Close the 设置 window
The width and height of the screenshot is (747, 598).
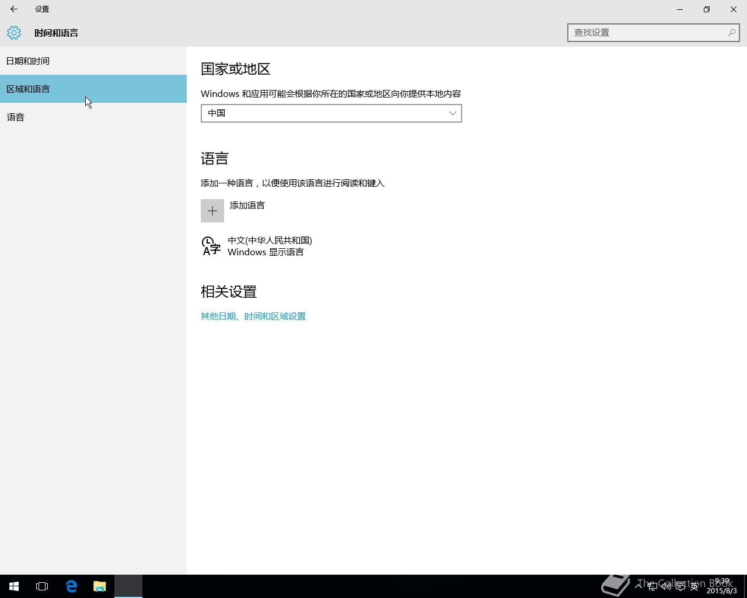(x=734, y=9)
